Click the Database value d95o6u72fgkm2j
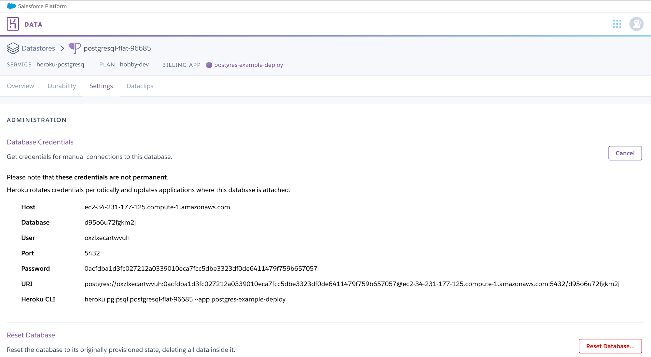 click(110, 222)
